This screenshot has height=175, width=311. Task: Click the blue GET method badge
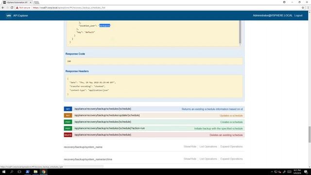coord(68,109)
